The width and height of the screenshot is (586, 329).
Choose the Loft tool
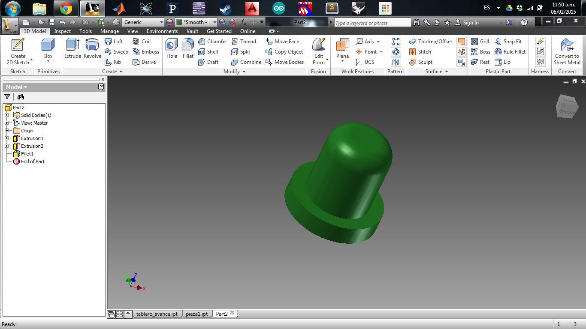[114, 42]
